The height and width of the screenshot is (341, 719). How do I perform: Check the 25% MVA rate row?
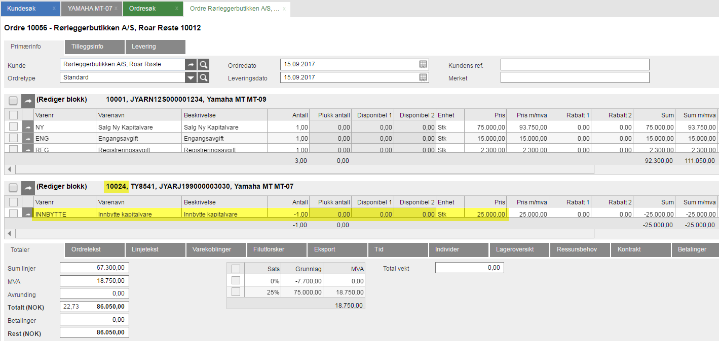pos(236,292)
